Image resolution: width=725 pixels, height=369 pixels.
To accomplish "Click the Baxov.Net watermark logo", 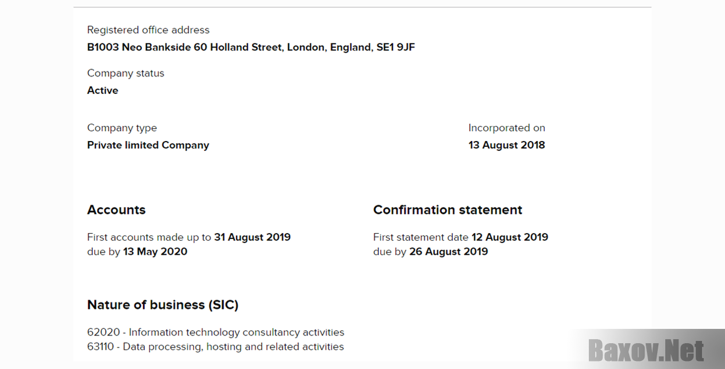I will (x=646, y=350).
